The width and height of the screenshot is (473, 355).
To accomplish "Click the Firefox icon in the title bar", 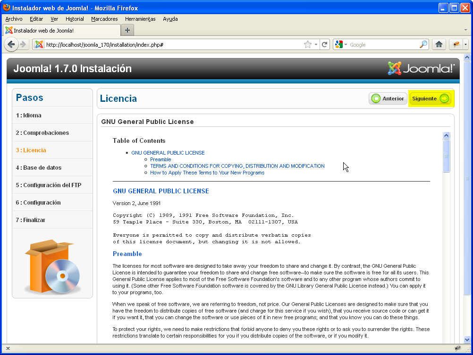I will [x=7, y=8].
